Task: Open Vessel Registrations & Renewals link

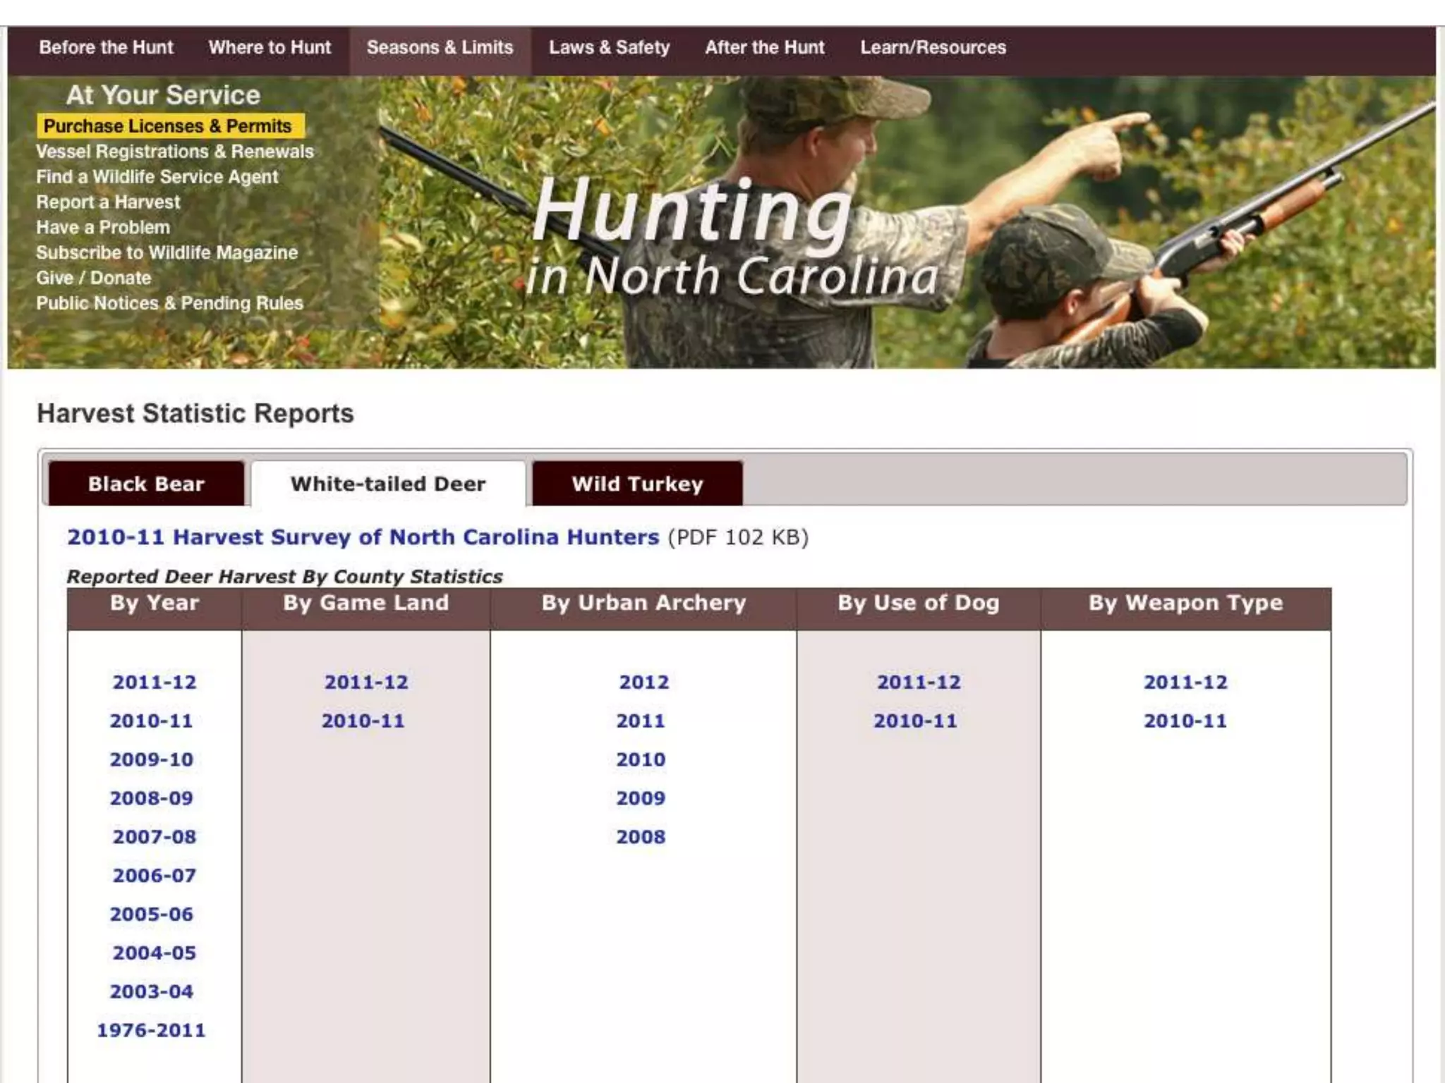Action: point(175,152)
